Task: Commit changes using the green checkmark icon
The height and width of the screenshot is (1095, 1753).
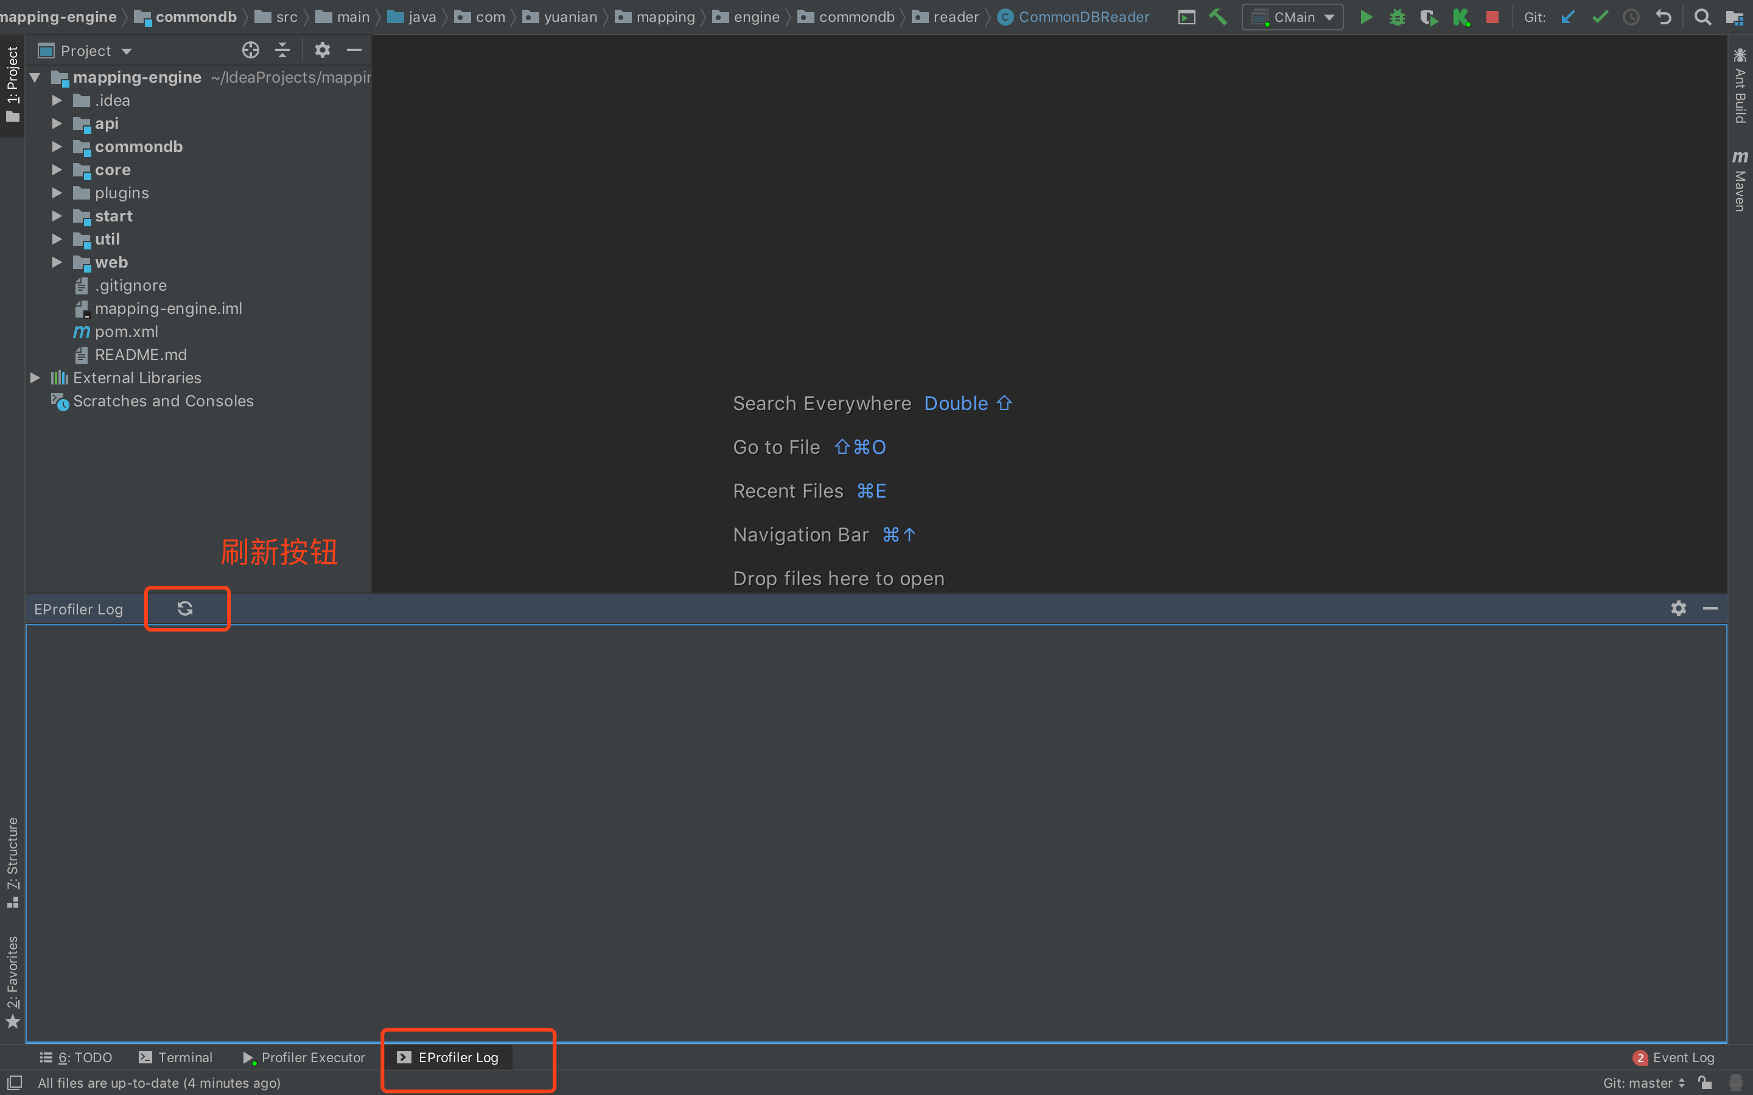Action: pyautogui.click(x=1600, y=16)
